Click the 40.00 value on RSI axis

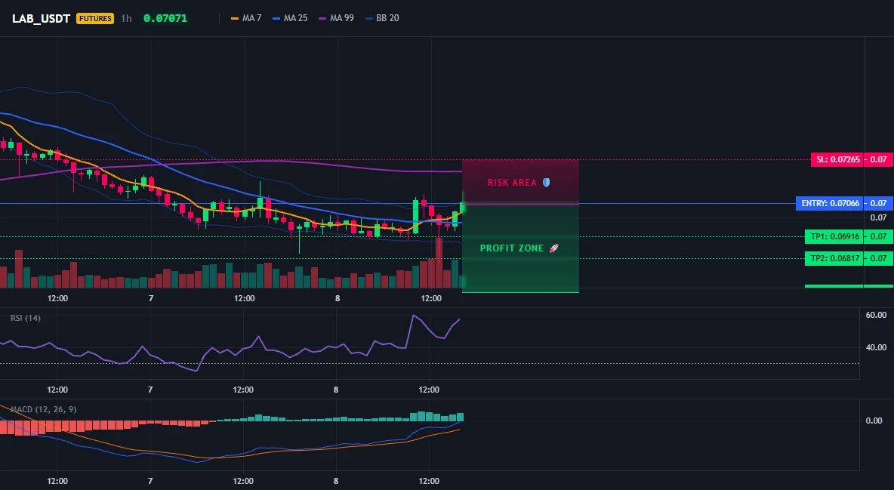[876, 347]
